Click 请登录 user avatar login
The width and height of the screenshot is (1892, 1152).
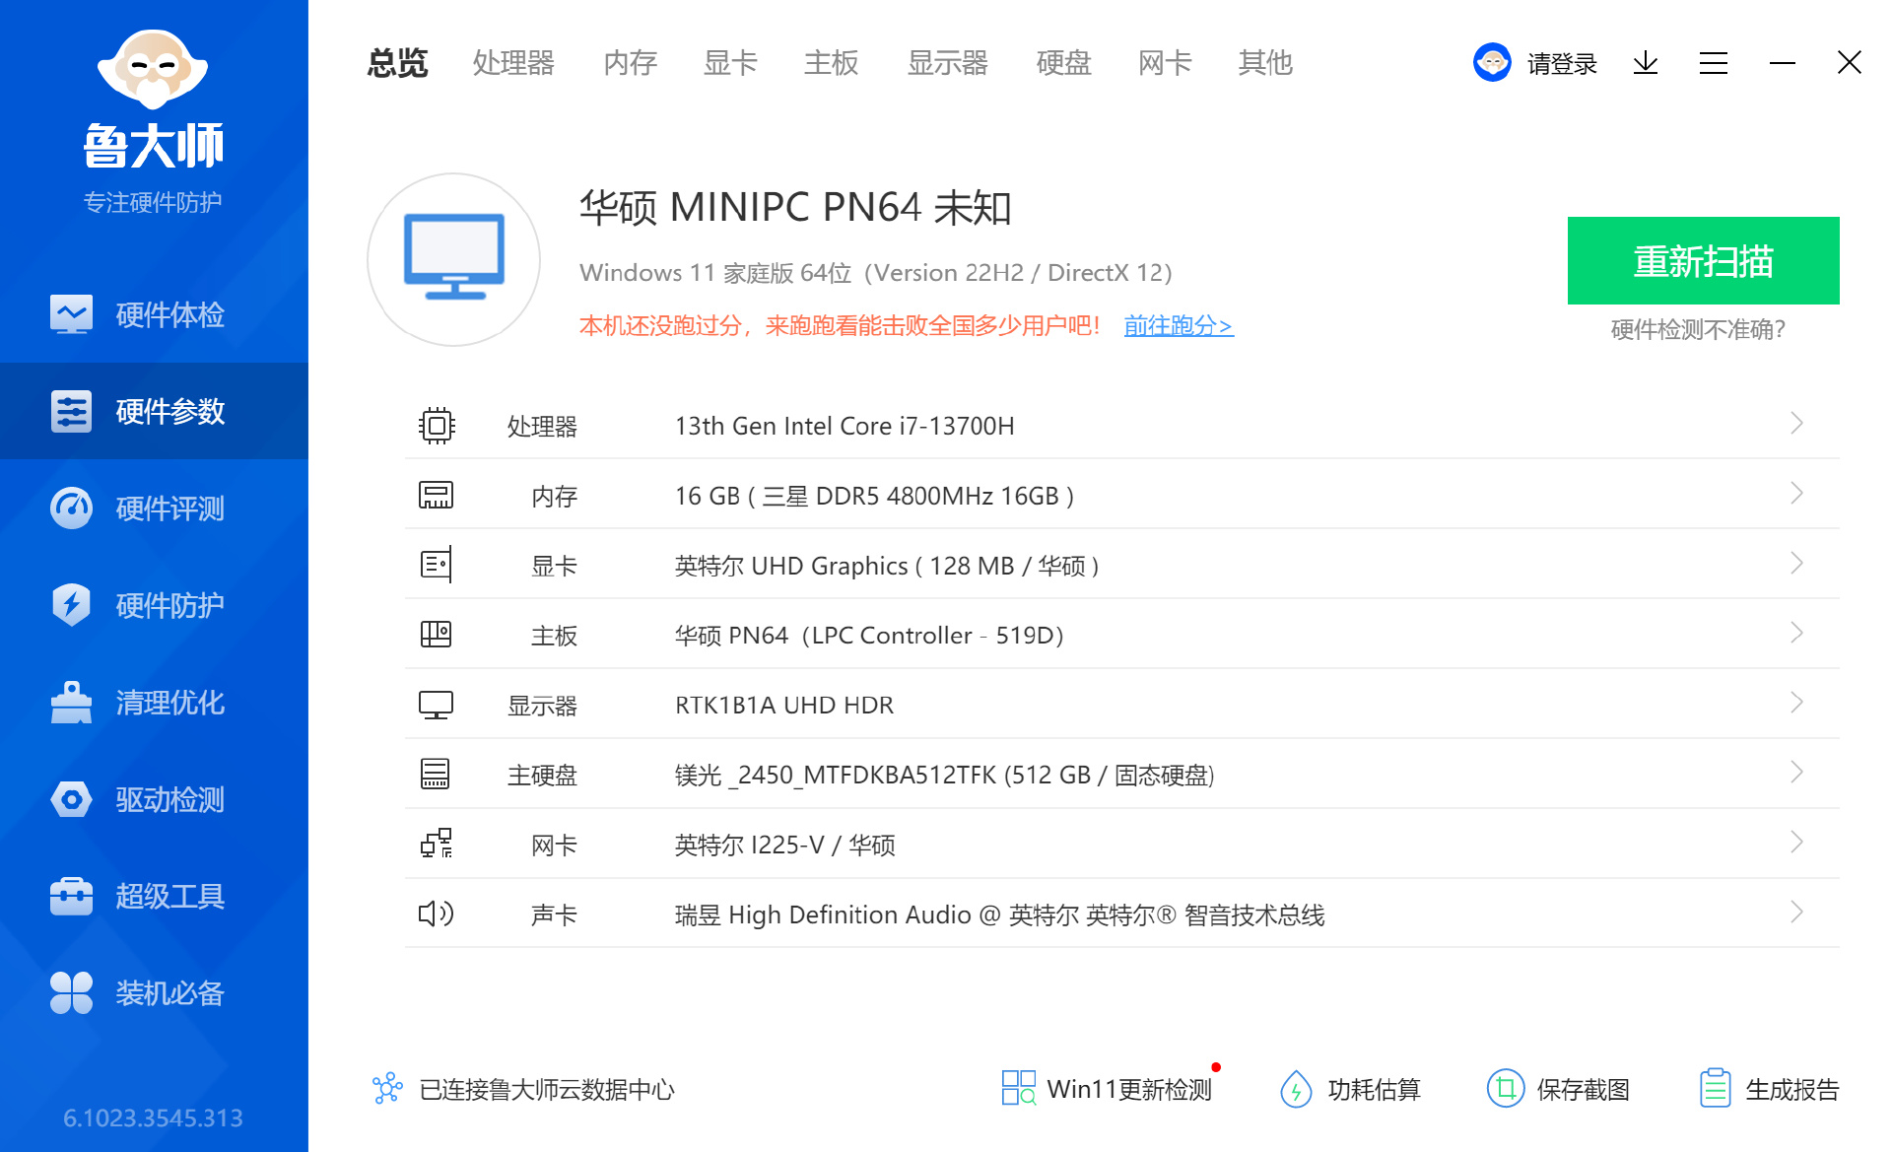pyautogui.click(x=1492, y=63)
